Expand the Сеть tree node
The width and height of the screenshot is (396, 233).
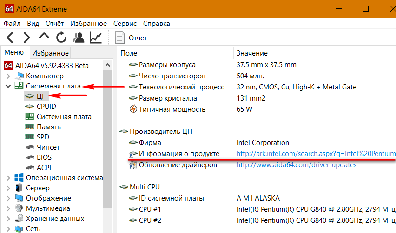pos(8,229)
